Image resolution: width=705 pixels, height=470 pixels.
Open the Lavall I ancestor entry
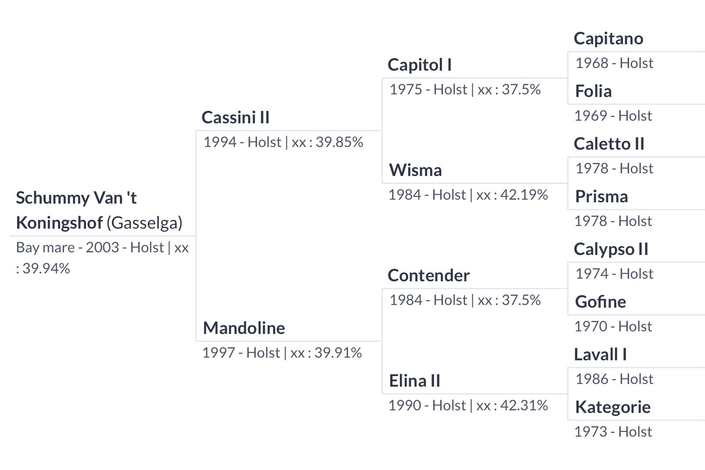coord(600,355)
